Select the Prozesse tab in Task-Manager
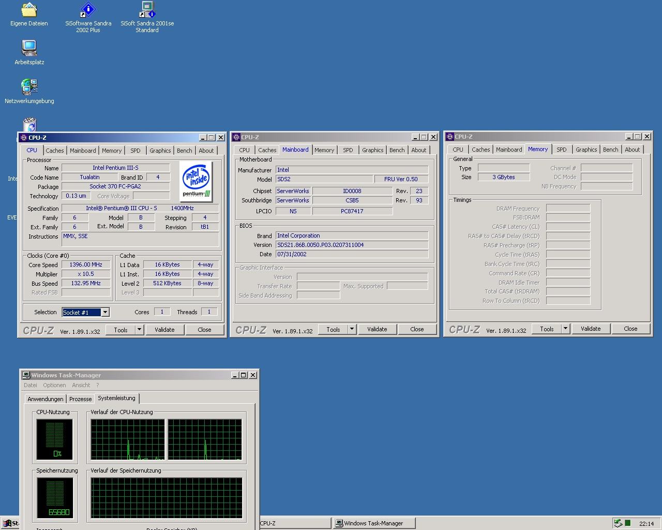 [x=80, y=399]
